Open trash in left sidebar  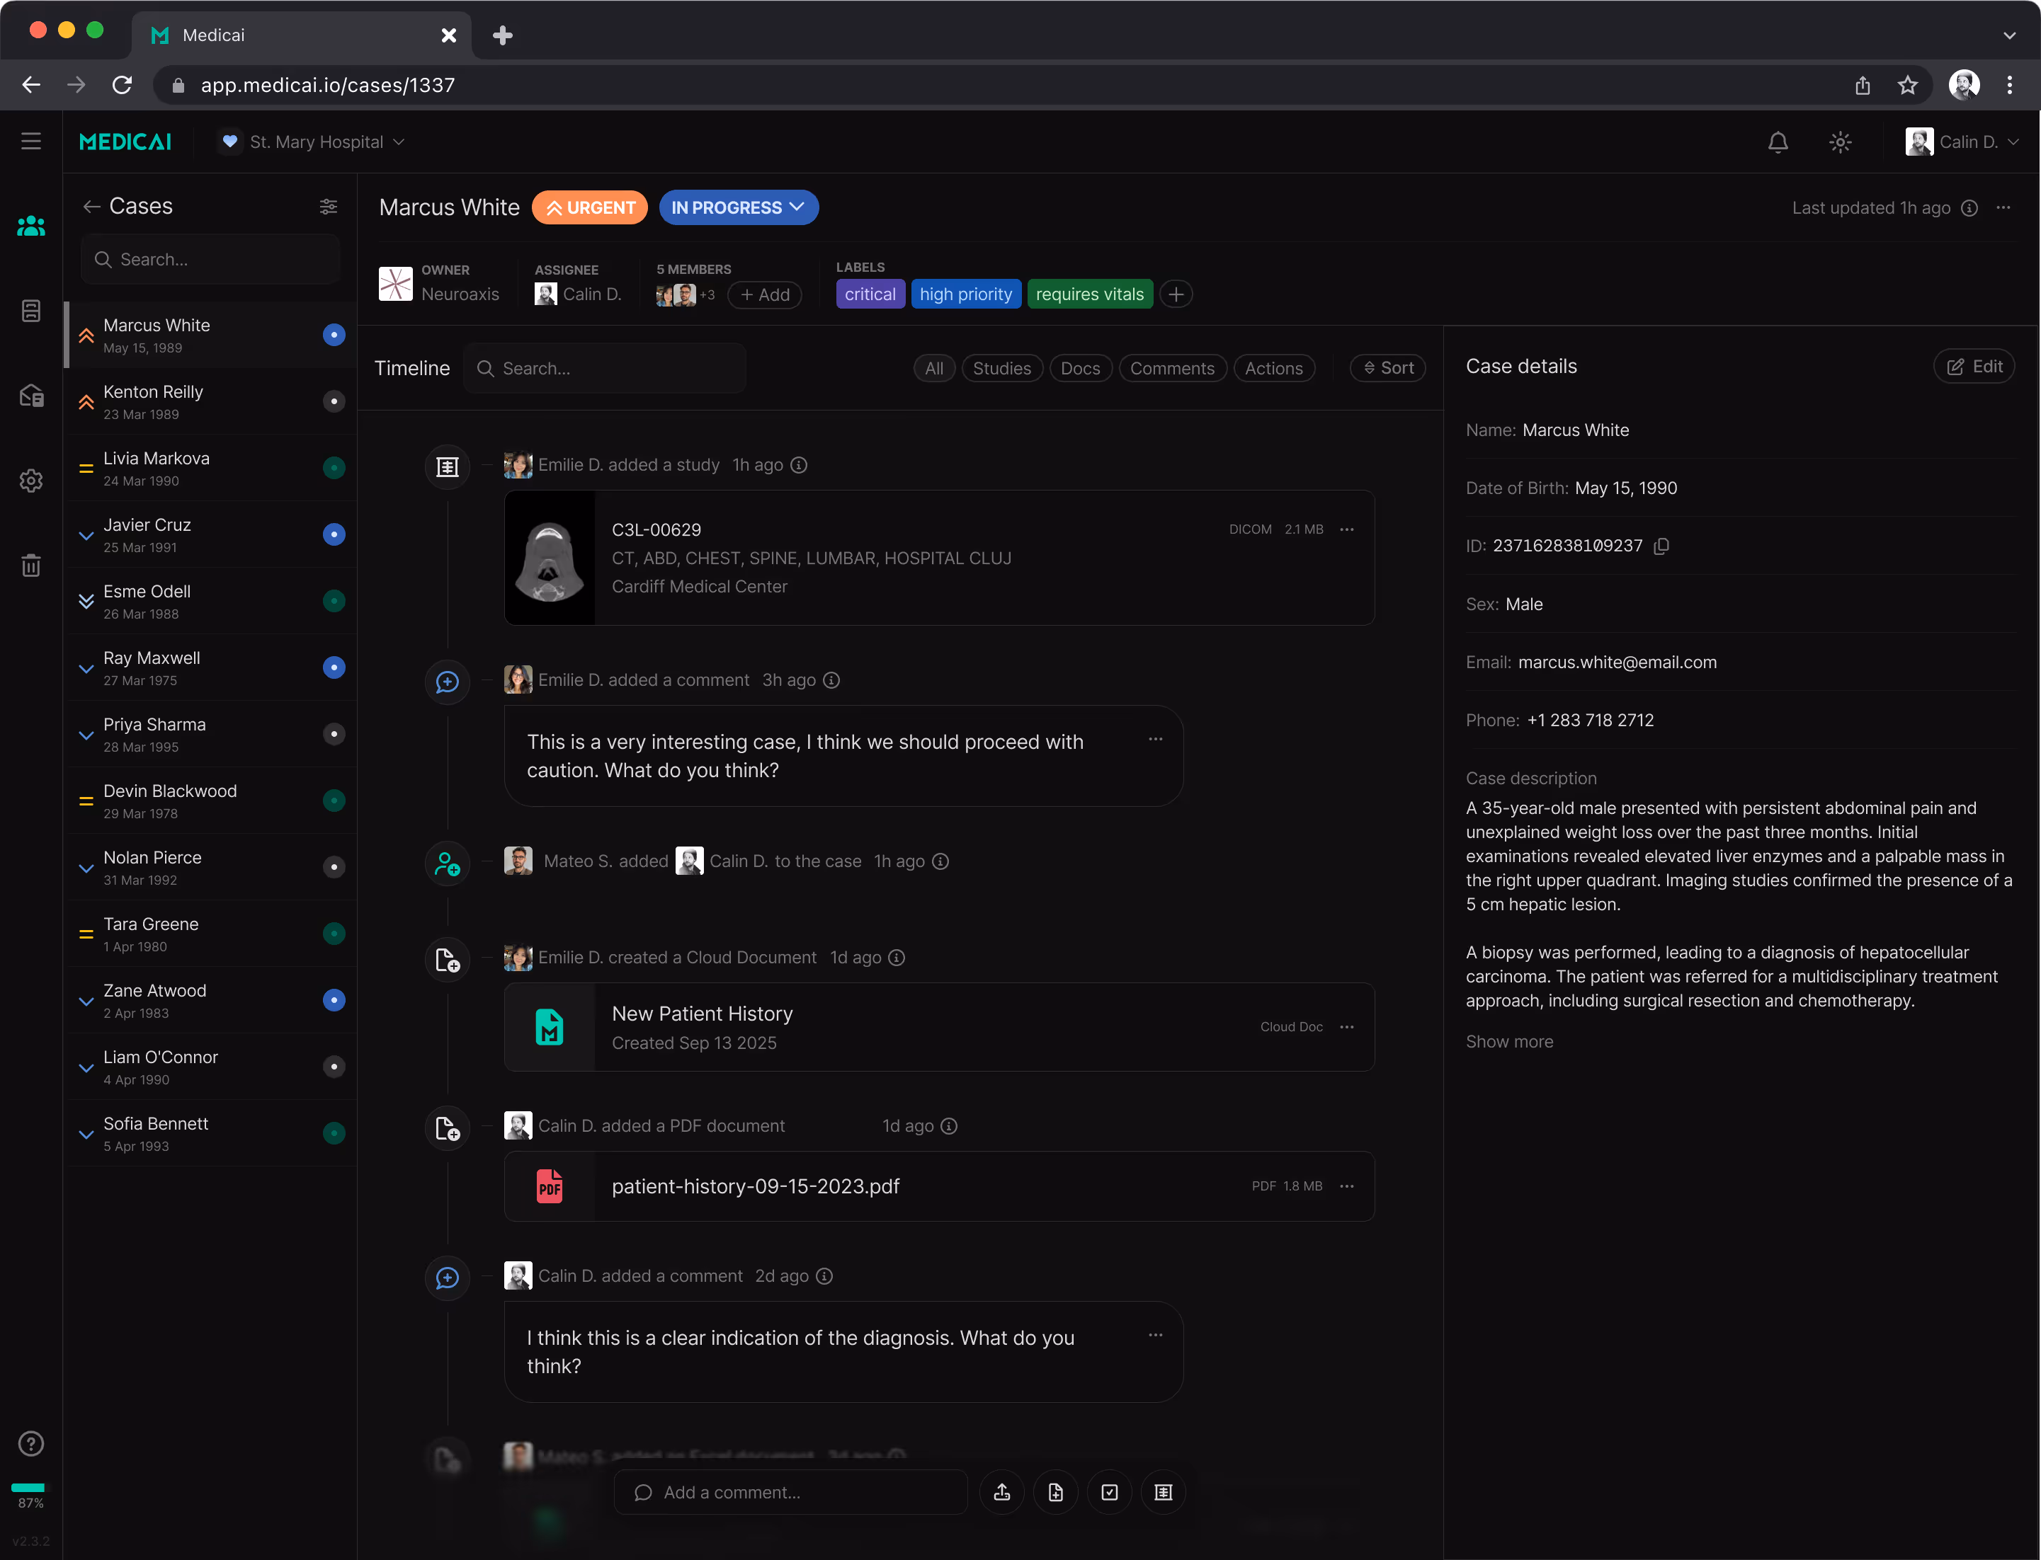pos(30,566)
